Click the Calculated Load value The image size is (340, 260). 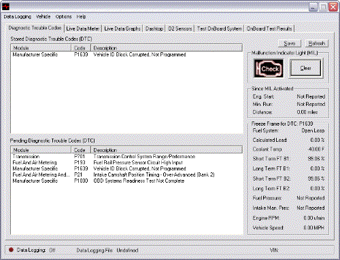pyautogui.click(x=318, y=140)
